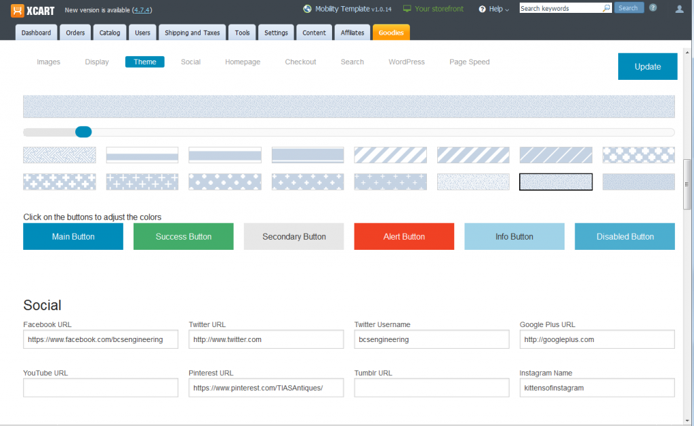Click the round help icon next to Search button
The image size is (694, 426).
(x=651, y=7)
